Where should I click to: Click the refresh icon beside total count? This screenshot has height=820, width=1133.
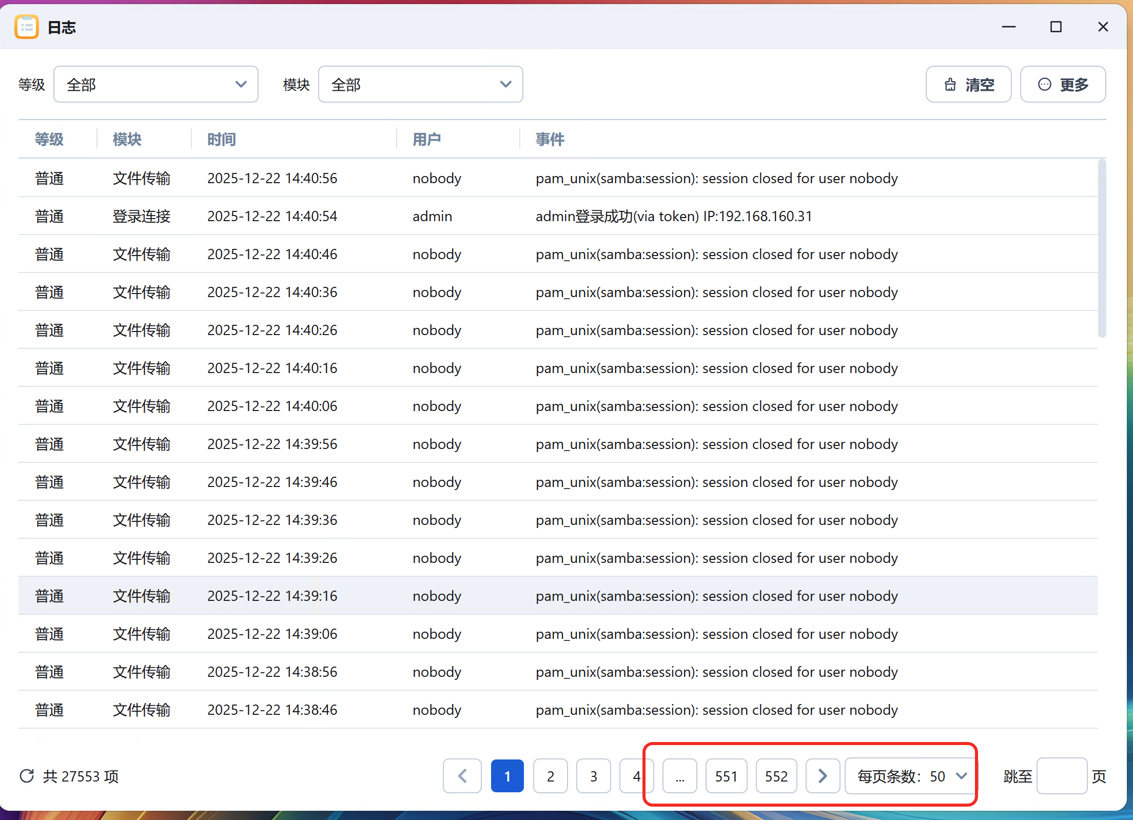(27, 776)
